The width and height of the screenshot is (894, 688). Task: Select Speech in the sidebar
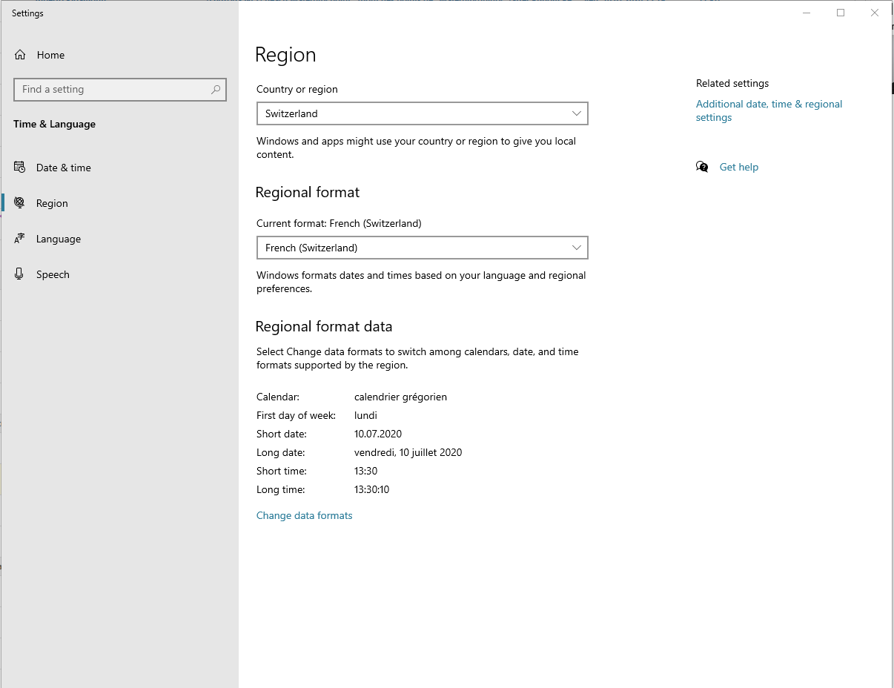pos(53,274)
